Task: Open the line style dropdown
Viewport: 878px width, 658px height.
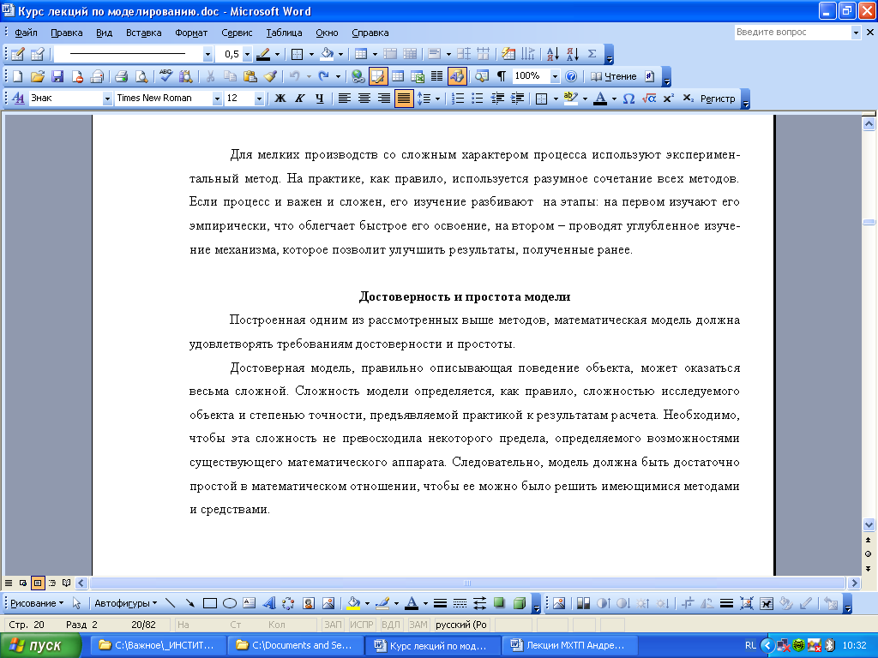Action: tap(207, 54)
